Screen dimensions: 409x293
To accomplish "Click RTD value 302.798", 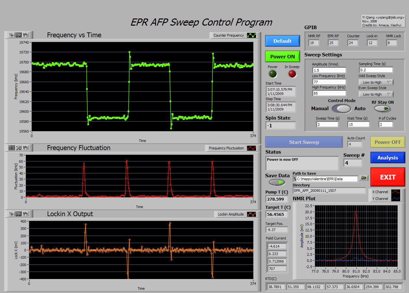I will pos(392,287).
